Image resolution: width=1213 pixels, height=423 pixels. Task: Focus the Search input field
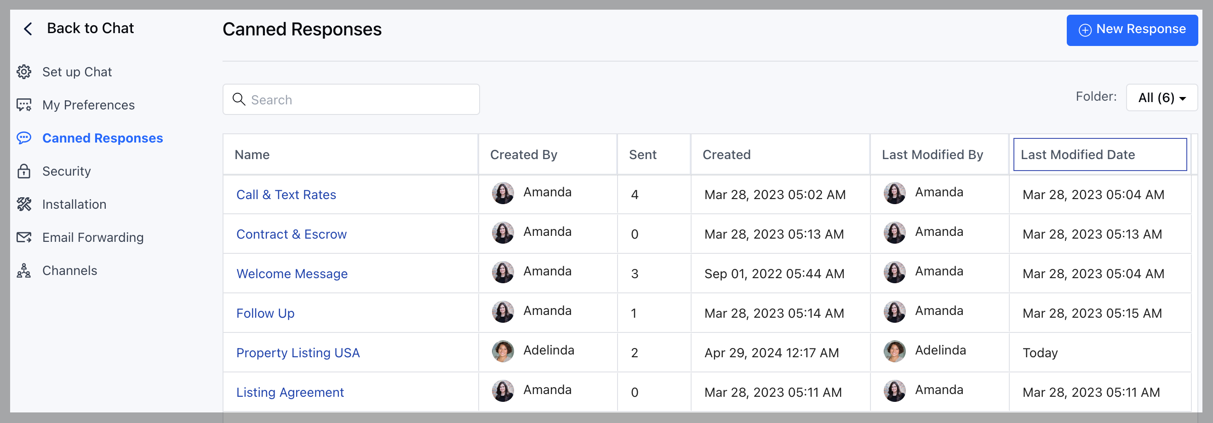tap(351, 99)
